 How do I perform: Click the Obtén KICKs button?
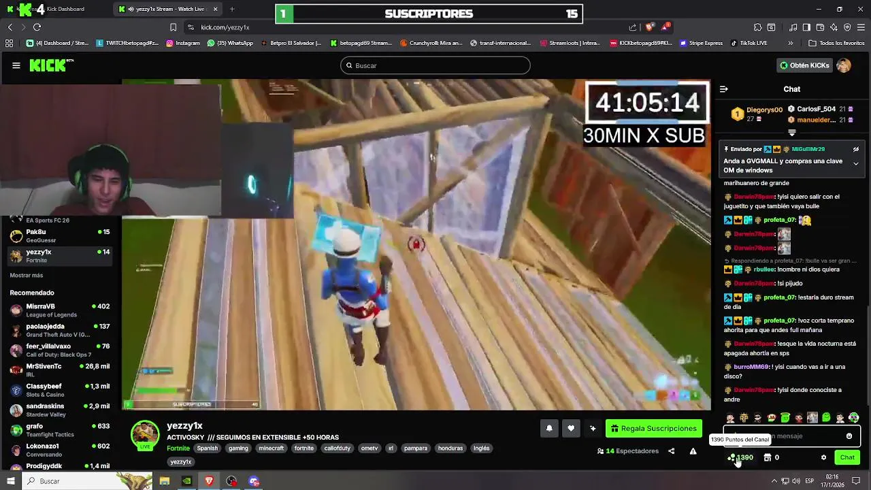(804, 65)
